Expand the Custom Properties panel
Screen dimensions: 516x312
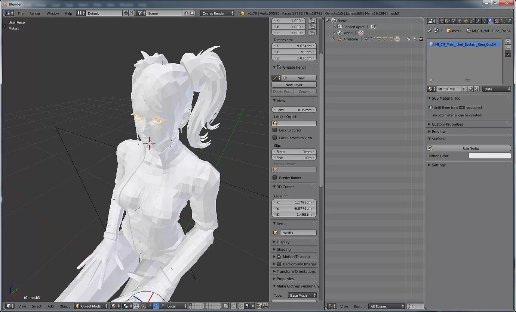point(447,124)
